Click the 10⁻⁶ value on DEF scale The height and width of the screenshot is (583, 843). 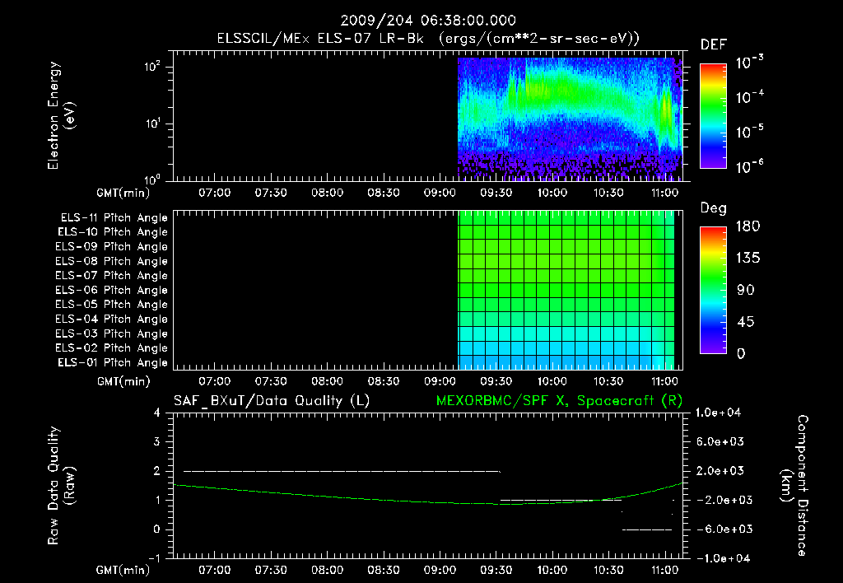[x=749, y=166]
